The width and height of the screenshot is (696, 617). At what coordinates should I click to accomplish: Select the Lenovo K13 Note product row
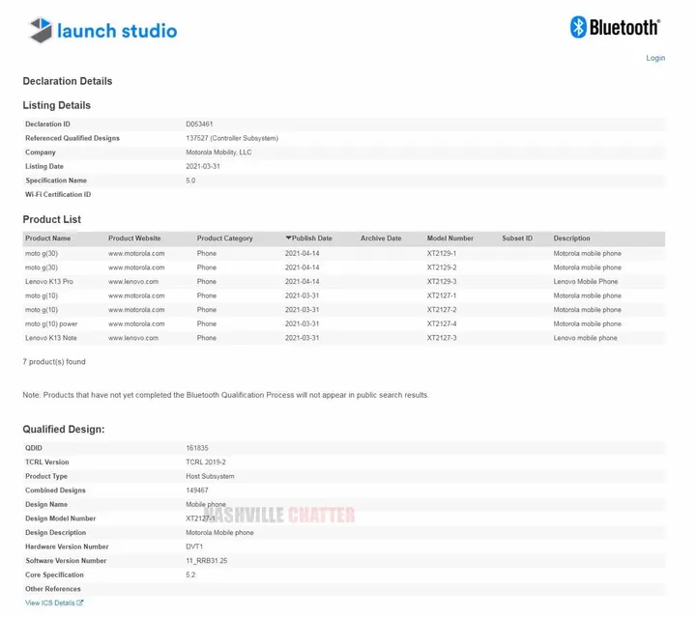50,338
